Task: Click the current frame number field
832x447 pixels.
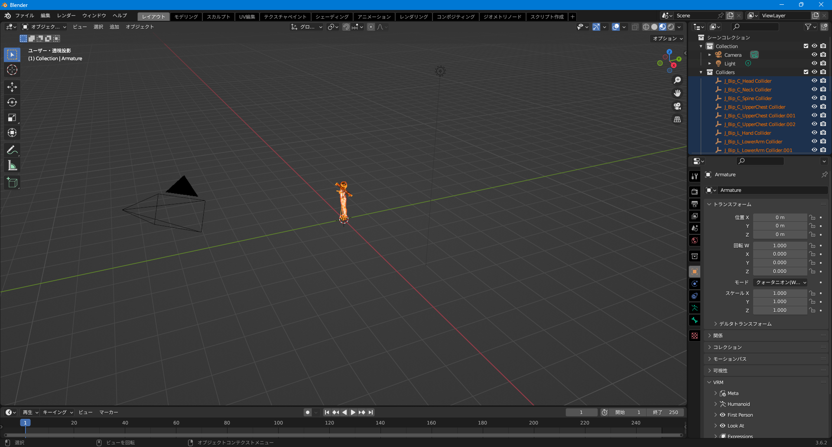Action: coord(581,412)
